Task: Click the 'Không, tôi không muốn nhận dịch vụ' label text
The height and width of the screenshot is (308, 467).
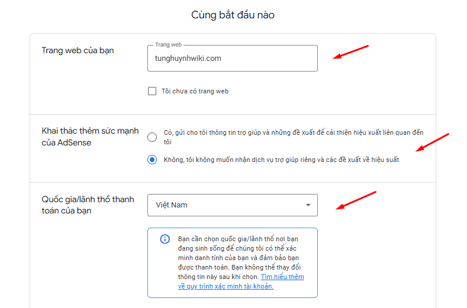Action: coord(282,160)
